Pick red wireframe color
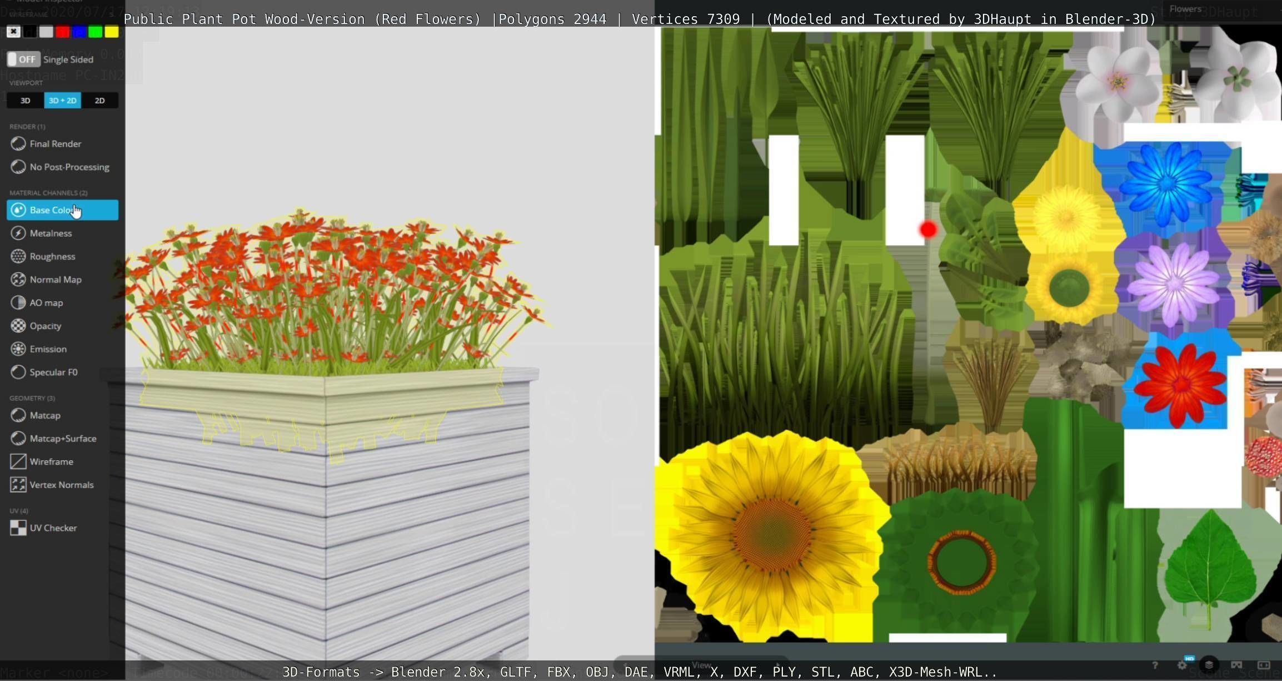This screenshot has width=1282, height=681. point(63,32)
